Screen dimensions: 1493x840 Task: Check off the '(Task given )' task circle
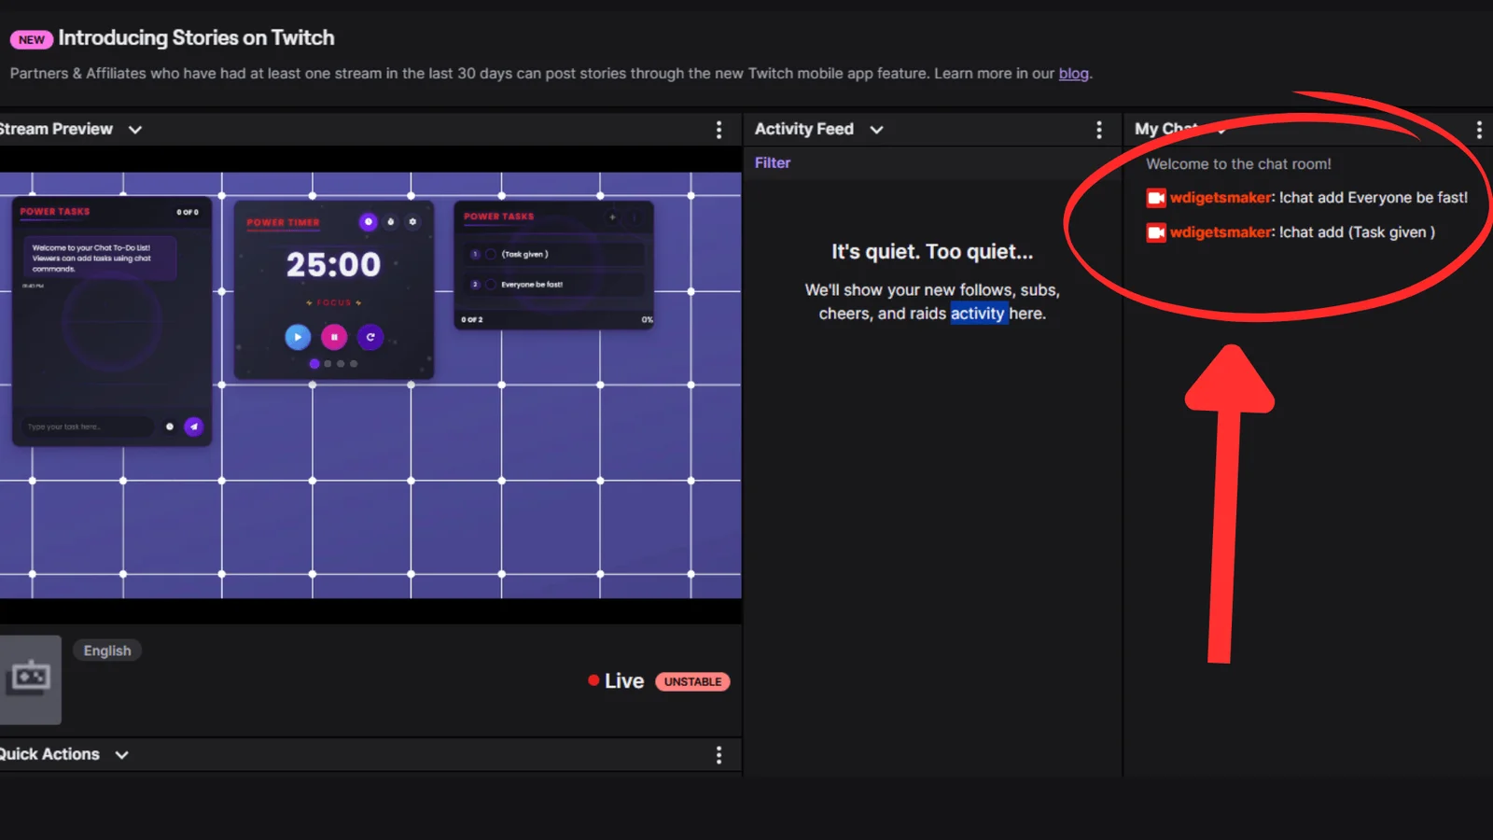(491, 254)
